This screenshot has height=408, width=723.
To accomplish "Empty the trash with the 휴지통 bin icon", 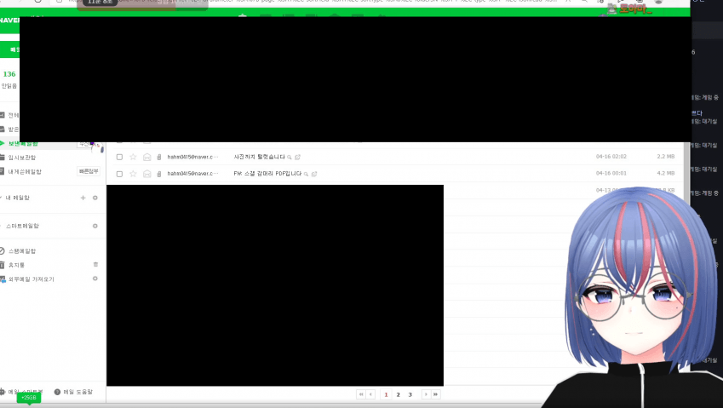I will (95, 265).
